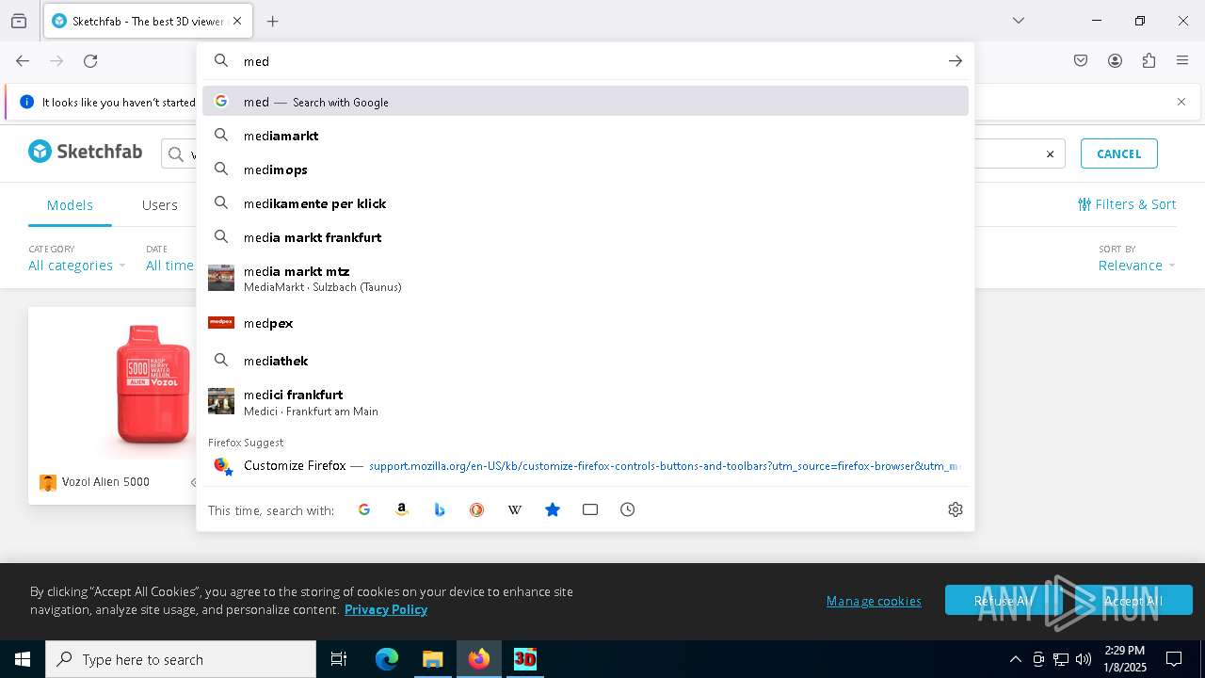Open Customize Firefox support suggestion
This screenshot has height=678, width=1205.
coord(586,465)
